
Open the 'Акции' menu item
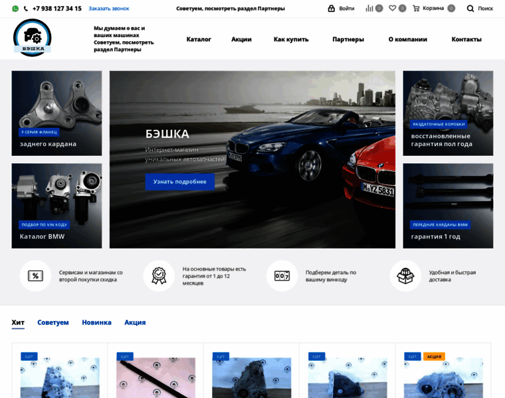pos(241,39)
